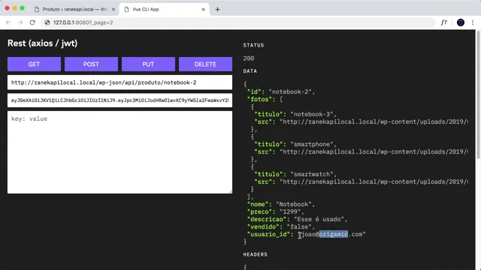Open a new tab with plus icon
The height and width of the screenshot is (270, 481).
tap(217, 10)
